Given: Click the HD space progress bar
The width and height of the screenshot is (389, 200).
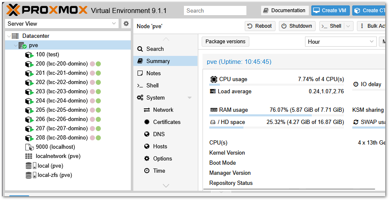Looking at the screenshot, I should (x=277, y=128).
